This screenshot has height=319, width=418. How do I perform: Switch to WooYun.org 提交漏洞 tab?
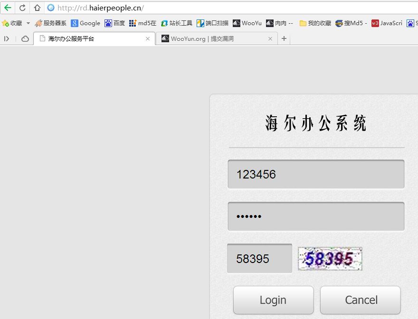(x=217, y=38)
